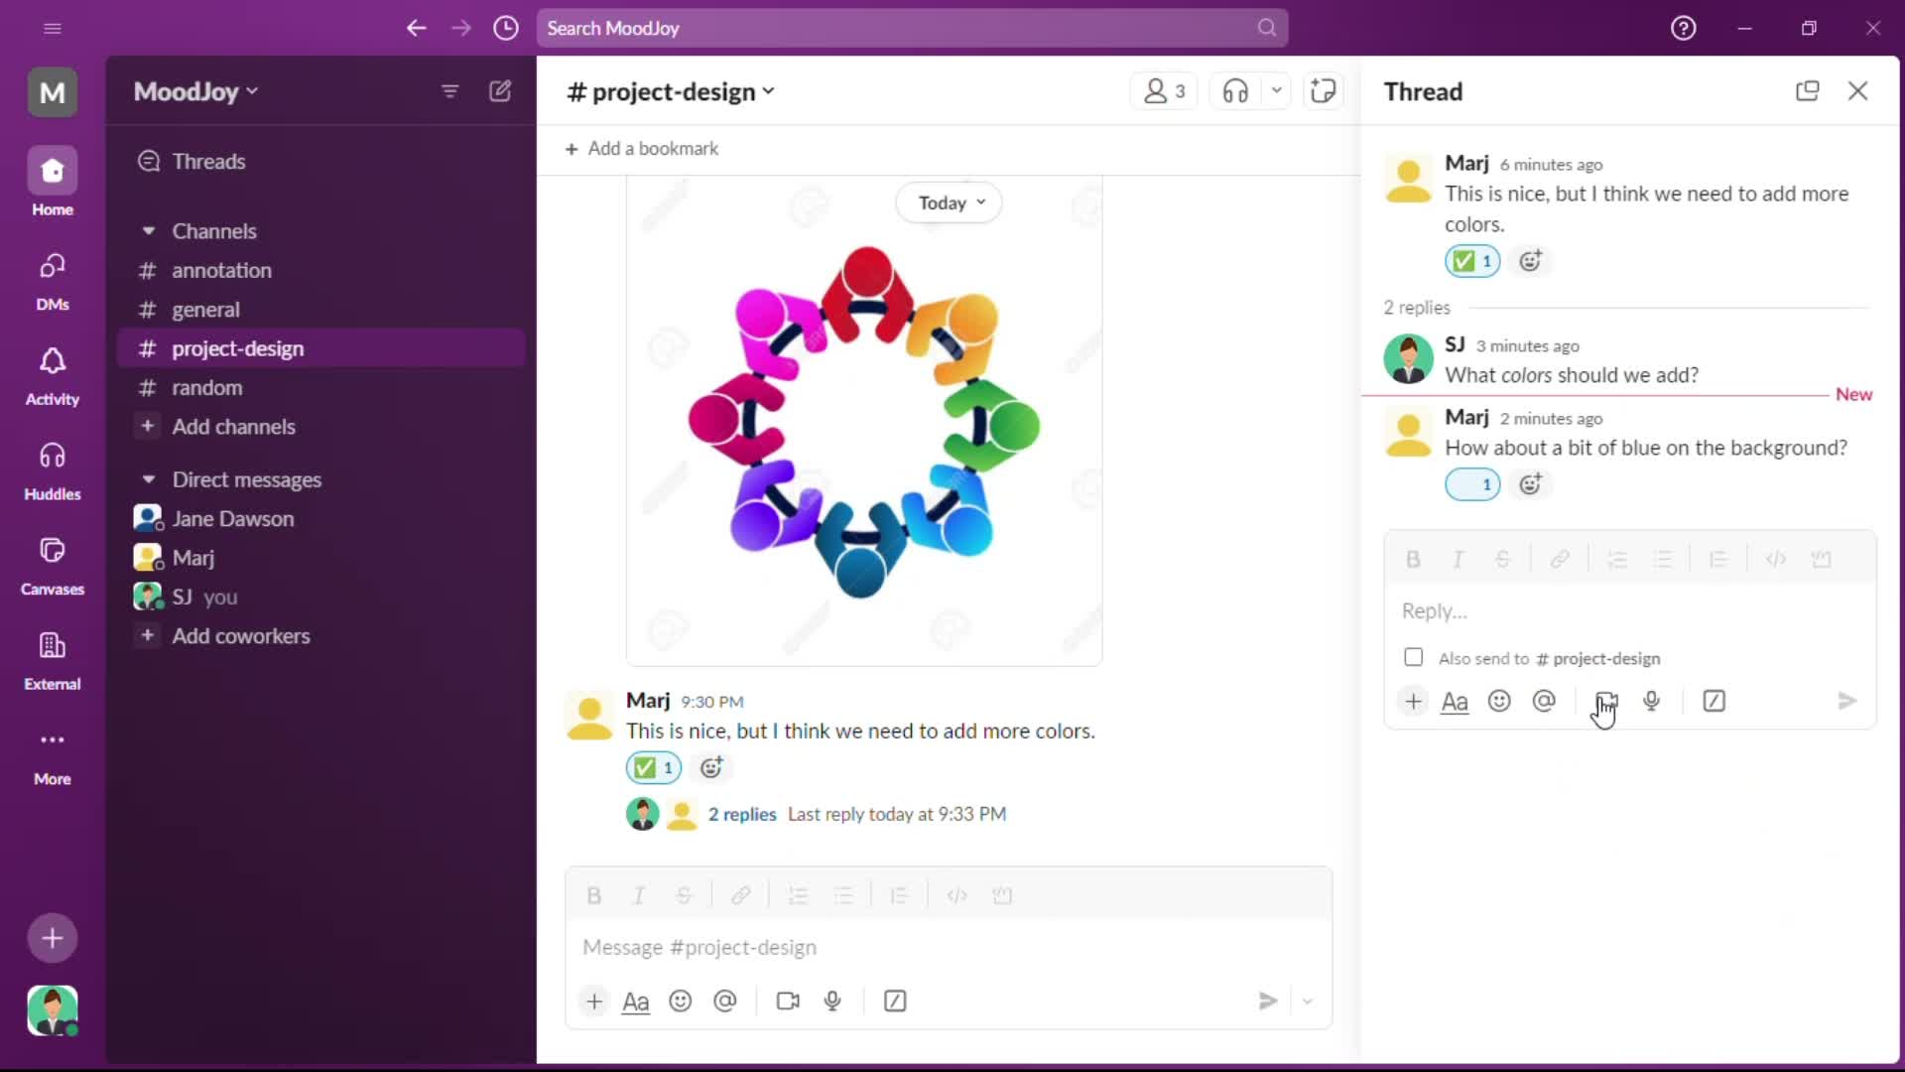Click the bold formatting icon in thread
Image resolution: width=1905 pixels, height=1072 pixels.
(1413, 558)
